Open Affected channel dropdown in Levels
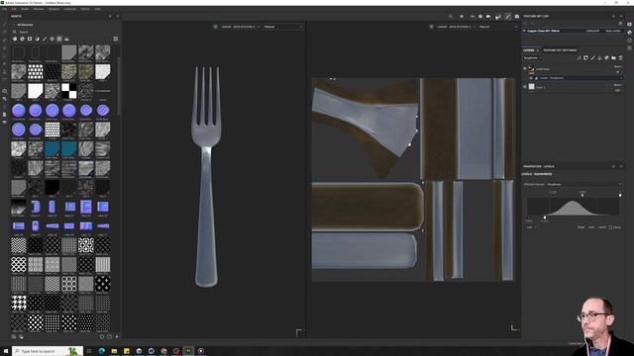Viewport: 634px width, 356px height. 573,185
